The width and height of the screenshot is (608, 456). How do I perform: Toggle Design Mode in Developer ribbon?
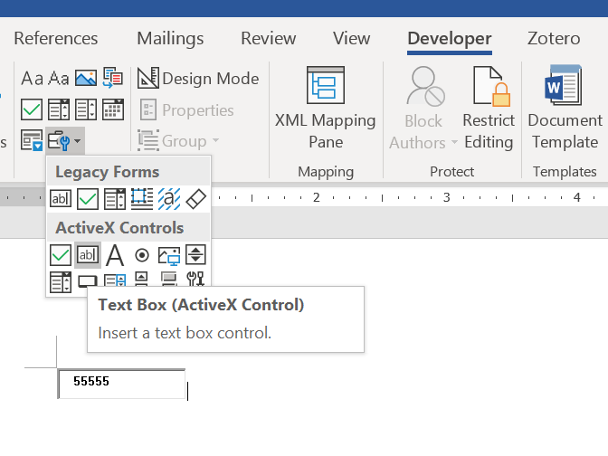198,79
